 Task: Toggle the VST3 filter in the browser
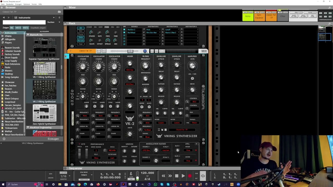(25, 28)
